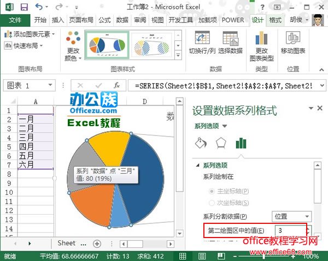Open the Formulas (公式) tab

tap(104, 20)
